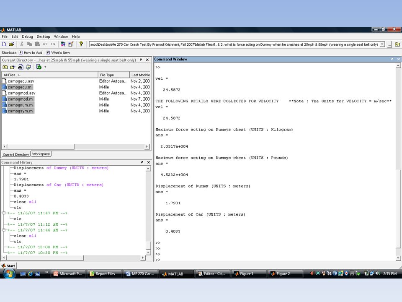
Task: Collapse the 11/6/07 11:47 PM history session
Action: 4,213
